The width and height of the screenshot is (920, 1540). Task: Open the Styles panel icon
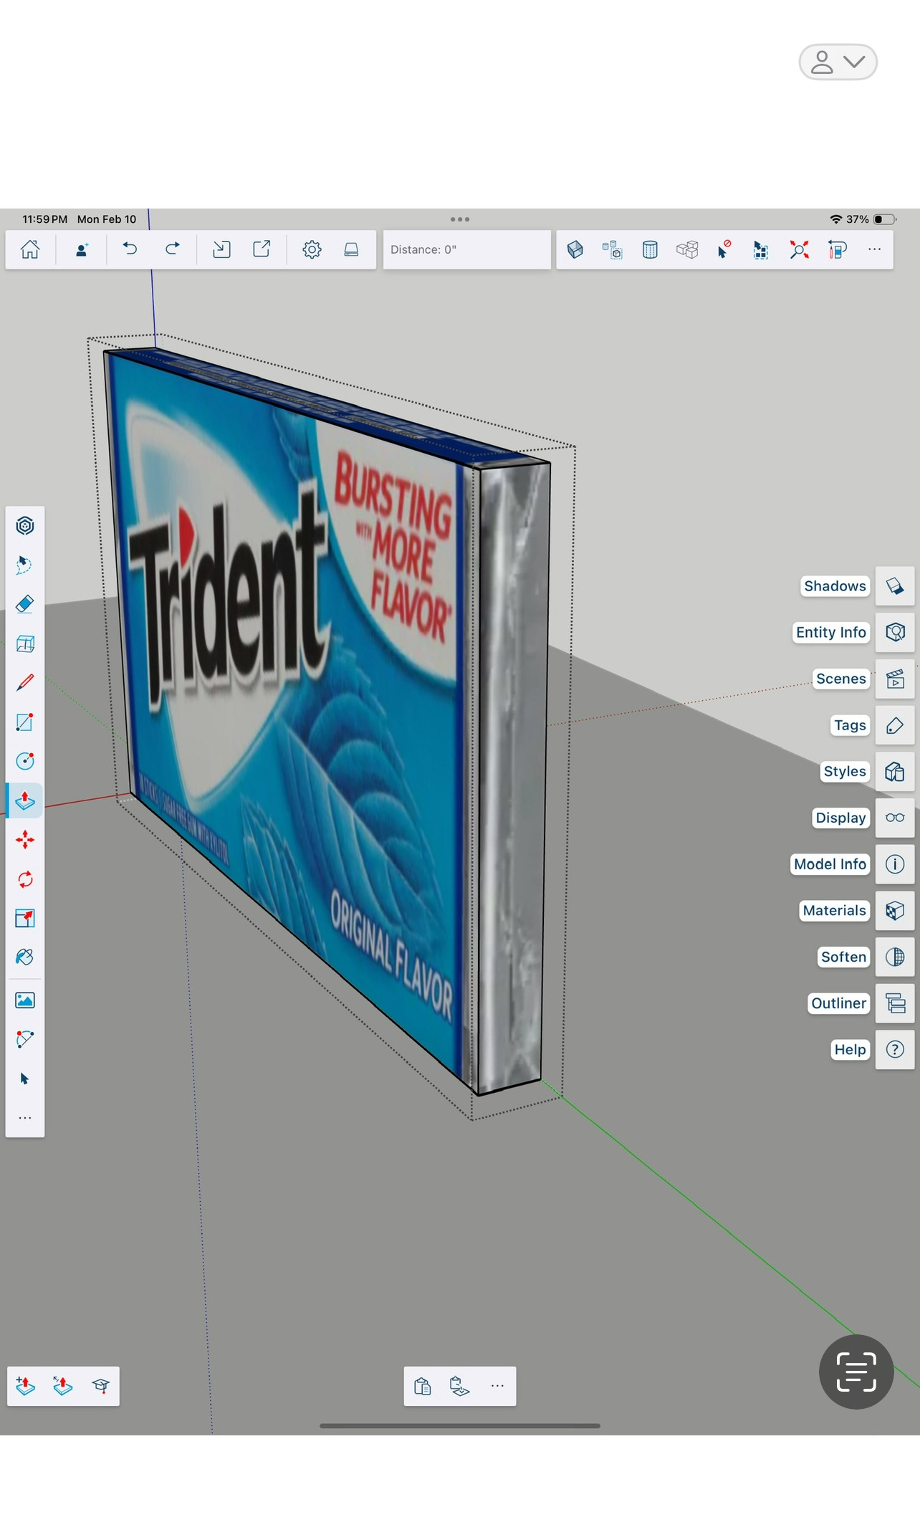pyautogui.click(x=895, y=772)
